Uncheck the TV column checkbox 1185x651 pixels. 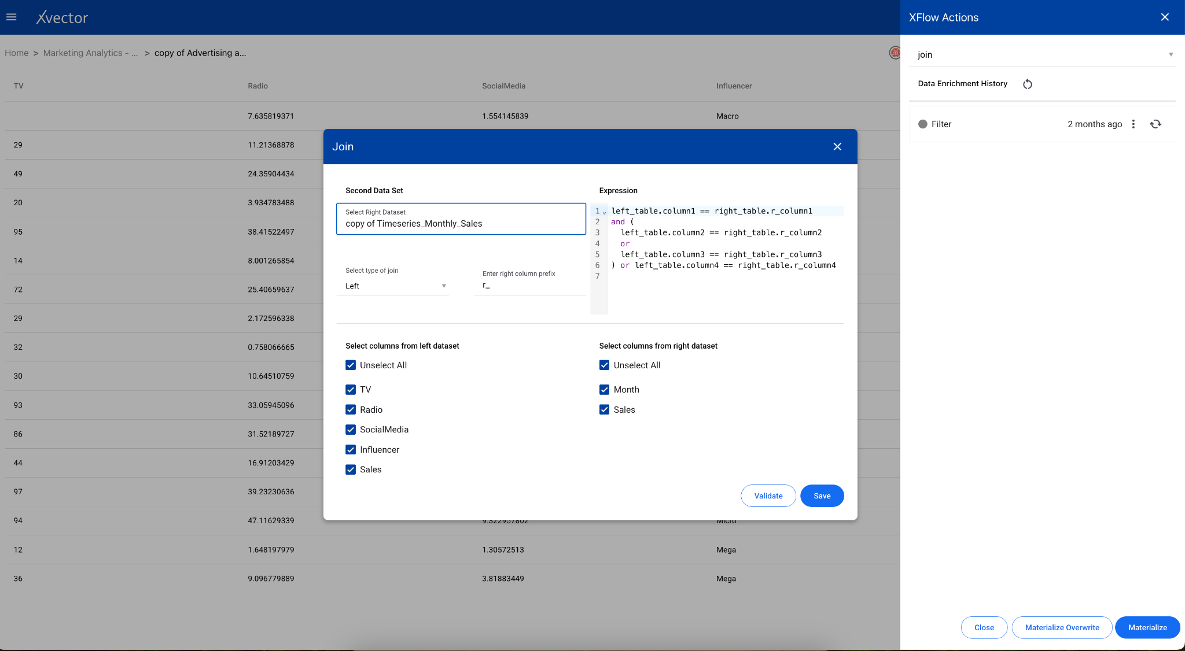coord(351,390)
